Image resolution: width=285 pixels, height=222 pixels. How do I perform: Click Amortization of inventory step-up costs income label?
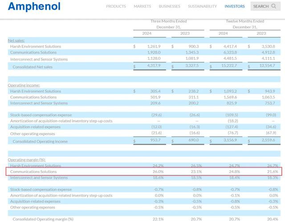tap(61, 121)
